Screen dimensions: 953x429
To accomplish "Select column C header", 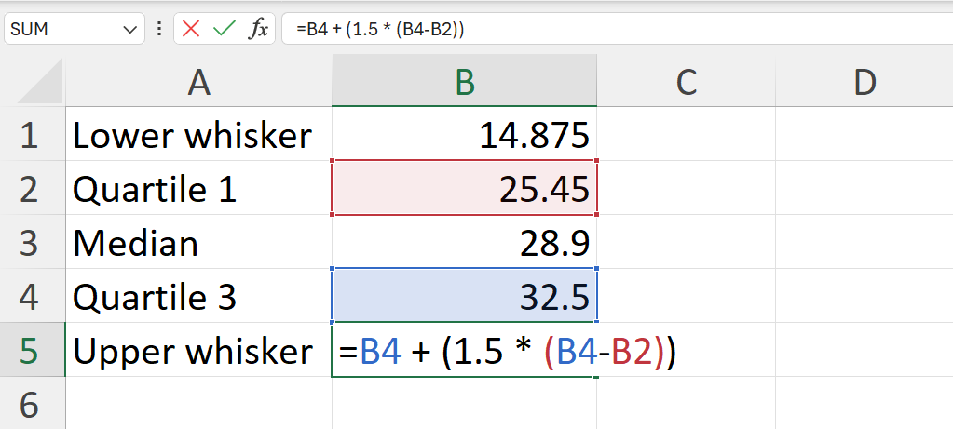I will (687, 81).
